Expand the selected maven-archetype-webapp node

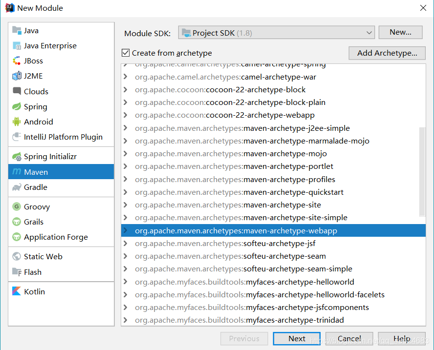click(x=126, y=230)
